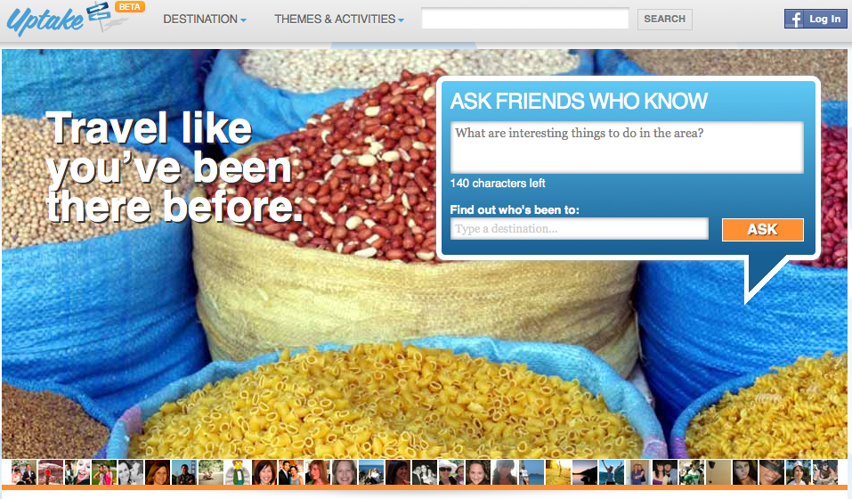
Task: Click the arrow next to DESTINATION
Action: (243, 20)
